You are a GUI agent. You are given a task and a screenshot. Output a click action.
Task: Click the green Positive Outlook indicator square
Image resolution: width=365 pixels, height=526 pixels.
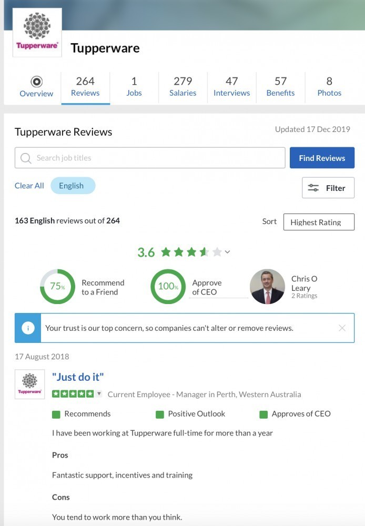[x=160, y=414]
